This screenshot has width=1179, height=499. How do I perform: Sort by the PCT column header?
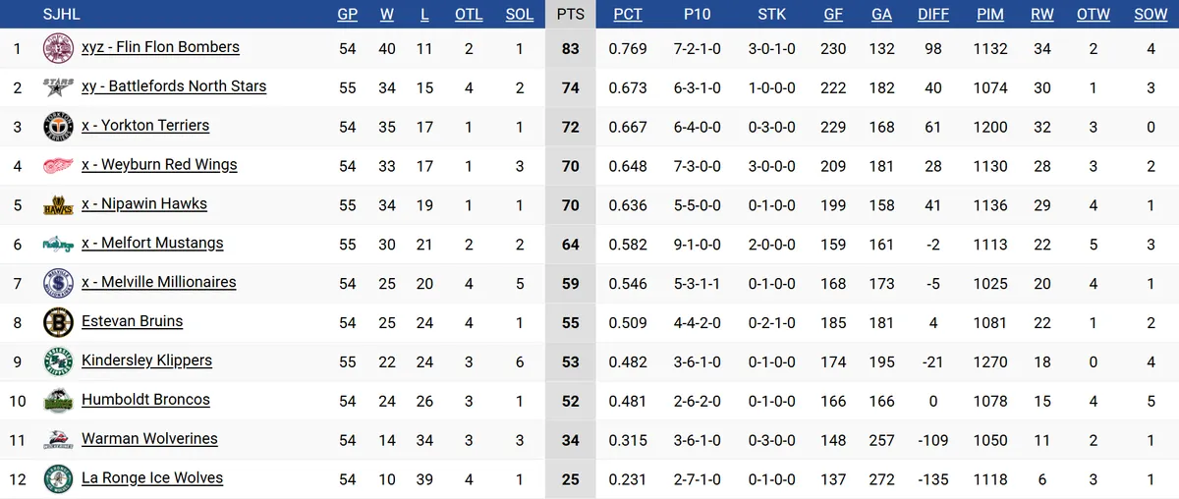628,15
